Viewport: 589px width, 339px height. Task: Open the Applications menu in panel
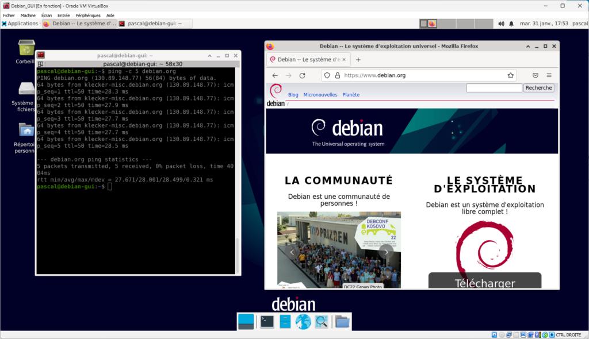pyautogui.click(x=20, y=24)
